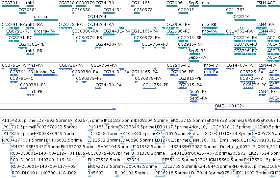Select transcript CG14763-RA

pos(239,31)
